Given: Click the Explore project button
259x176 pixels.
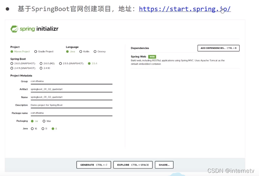Looking at the screenshot, I should (133, 165).
